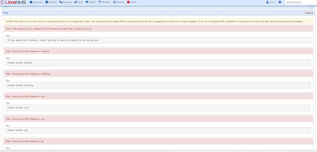This screenshot has height=152, width=317.
Task: Select the missing curl extension failure heading
Action: pyautogui.click(x=159, y=96)
